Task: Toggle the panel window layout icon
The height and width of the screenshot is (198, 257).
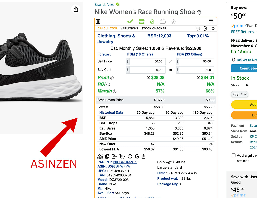Action: [x=211, y=21]
